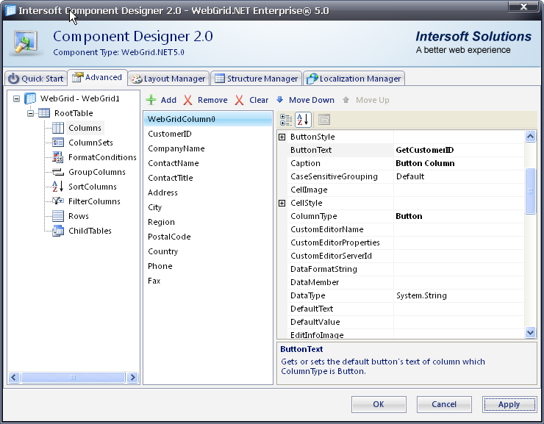
Task: Expand the CellStyle property
Action: (282, 203)
